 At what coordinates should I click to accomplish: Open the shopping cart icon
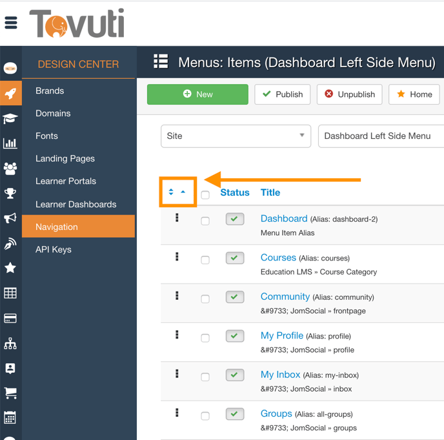10,393
